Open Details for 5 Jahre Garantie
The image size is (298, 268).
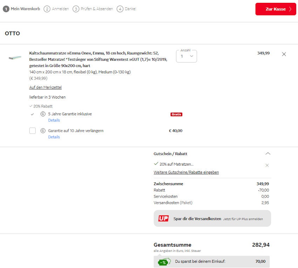(54, 120)
